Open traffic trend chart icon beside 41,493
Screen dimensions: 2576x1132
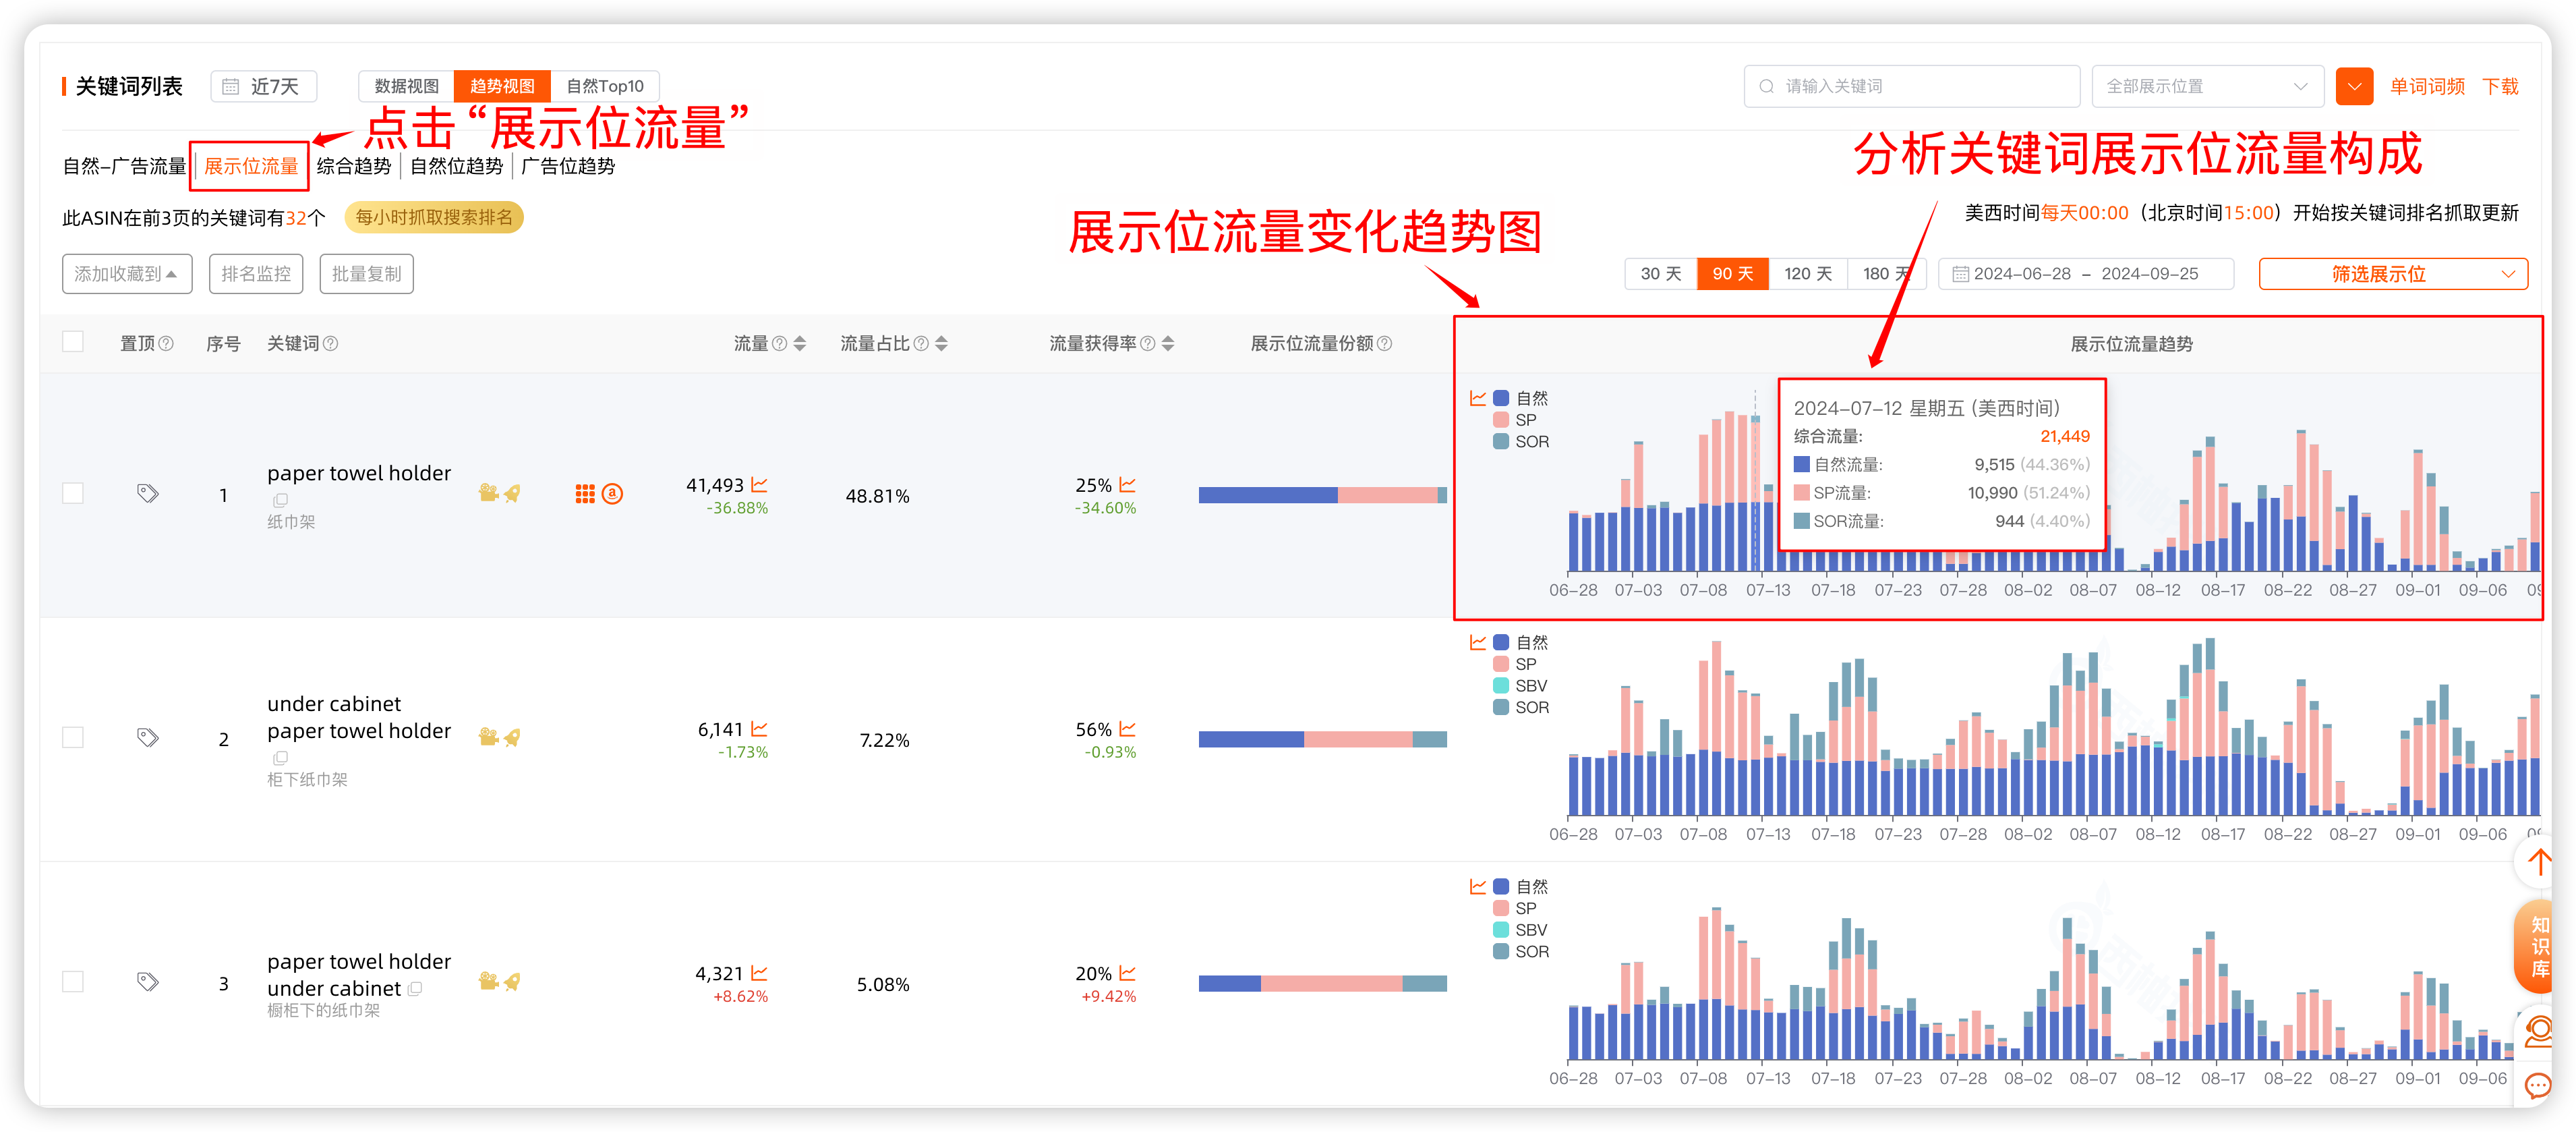[x=760, y=484]
